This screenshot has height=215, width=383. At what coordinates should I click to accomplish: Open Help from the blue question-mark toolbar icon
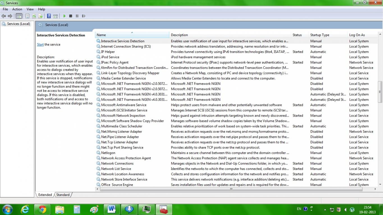click(49, 16)
